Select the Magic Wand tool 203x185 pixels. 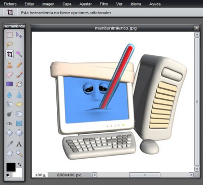pyautogui.click(x=19, y=54)
